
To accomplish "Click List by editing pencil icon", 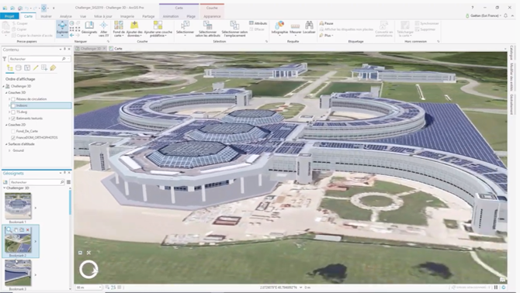I will point(36,68).
